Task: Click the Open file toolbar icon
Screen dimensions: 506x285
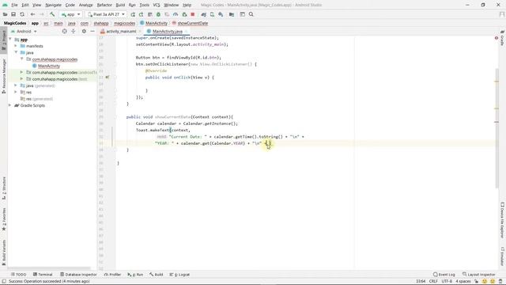Action: tap(6, 14)
